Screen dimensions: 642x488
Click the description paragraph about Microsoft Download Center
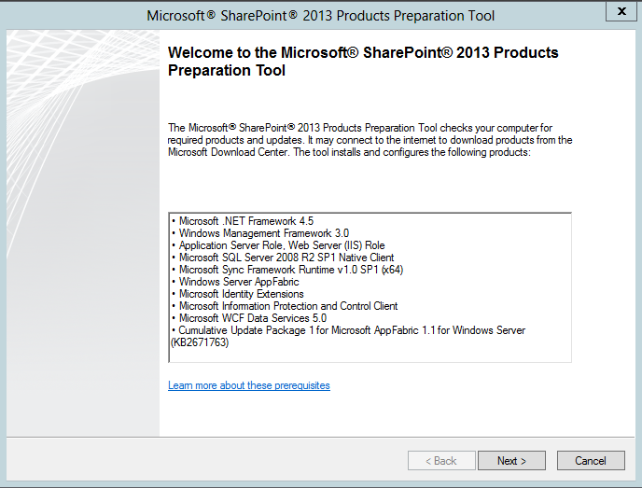tap(370, 140)
